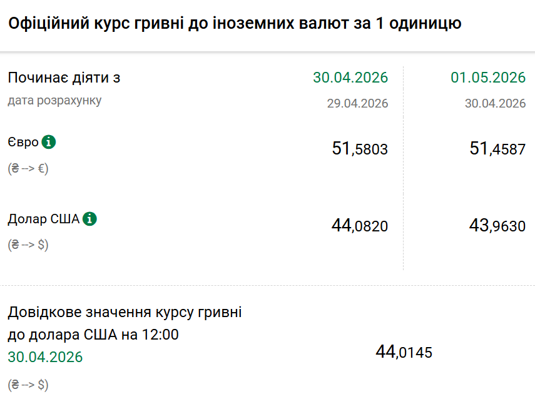This screenshot has width=535, height=409.
Task: Click the Довідкове значення курсу гривні text
Action: [125, 312]
